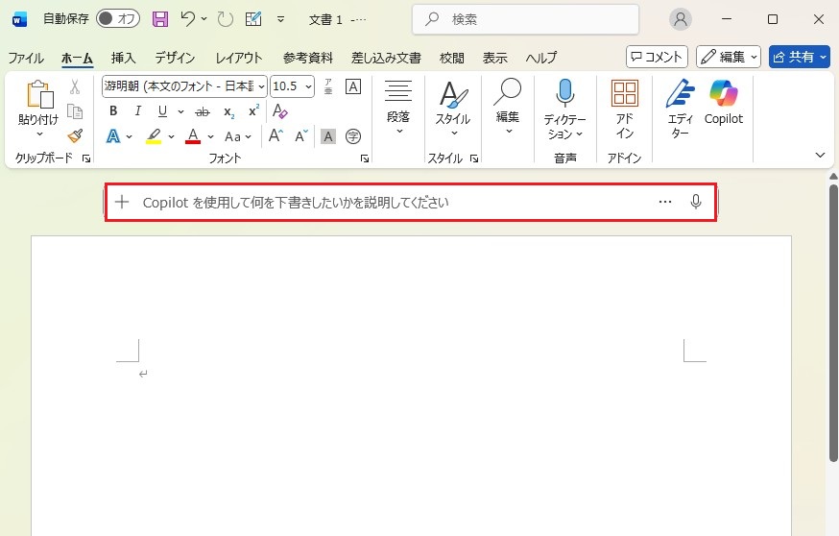
Task: Click the Copilot draft prompt field
Action: pos(384,202)
